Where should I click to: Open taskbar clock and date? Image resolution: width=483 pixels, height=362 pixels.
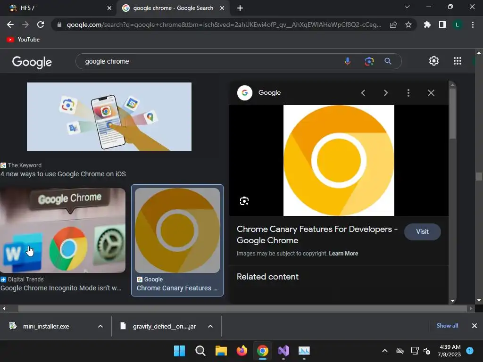449,351
